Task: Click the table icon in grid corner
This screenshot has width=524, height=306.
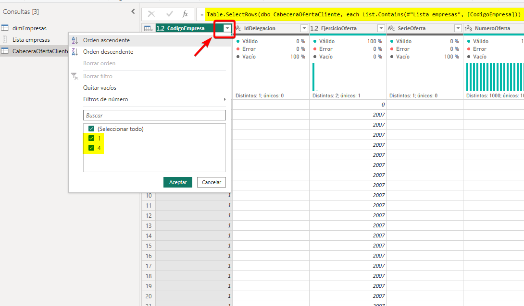Action: pyautogui.click(x=148, y=29)
